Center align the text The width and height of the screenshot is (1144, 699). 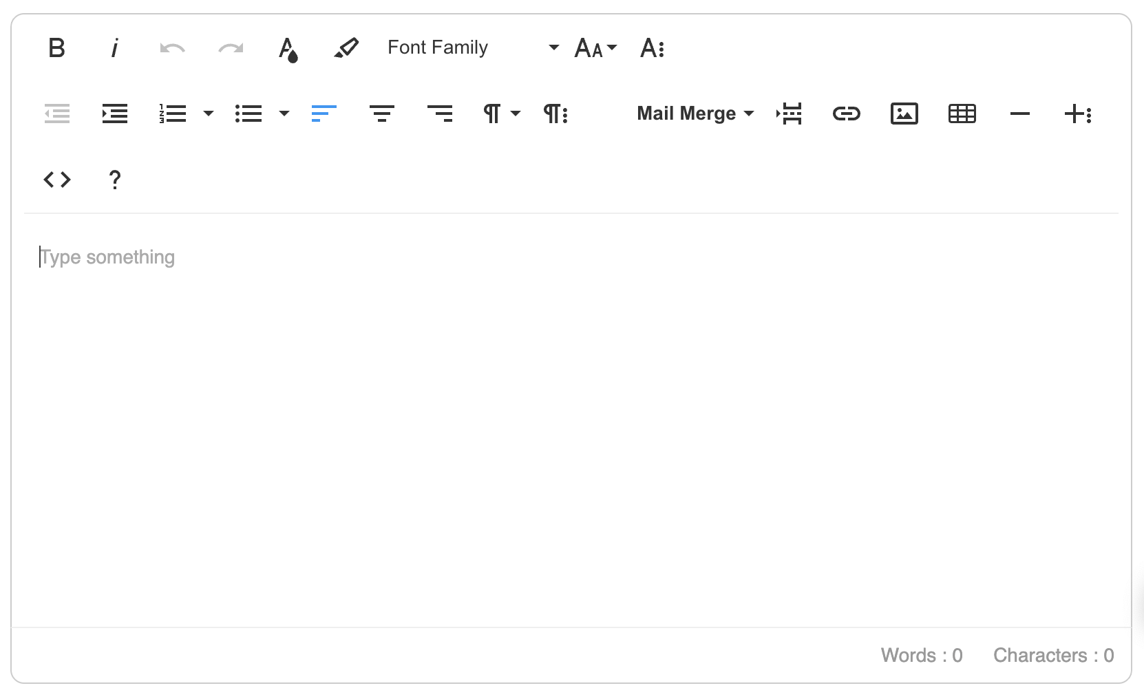[x=381, y=114]
